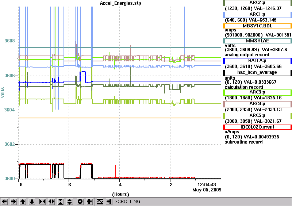292x206 pixels.
Task: Click the x-axis -6 hour label
Action: (x=69, y=185)
